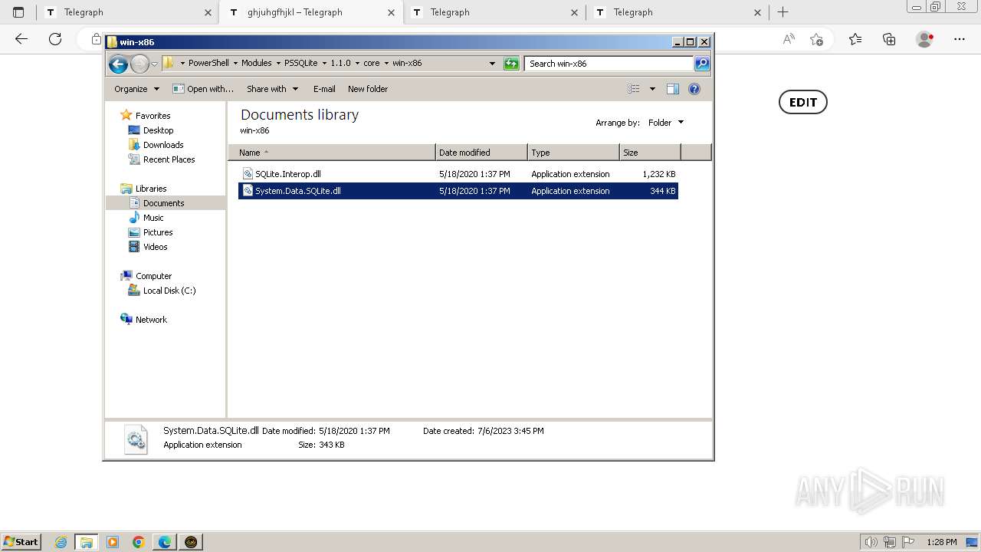Screen dimensions: 981x552
Task: Open Internet Explorer from taskbar
Action: click(61, 542)
